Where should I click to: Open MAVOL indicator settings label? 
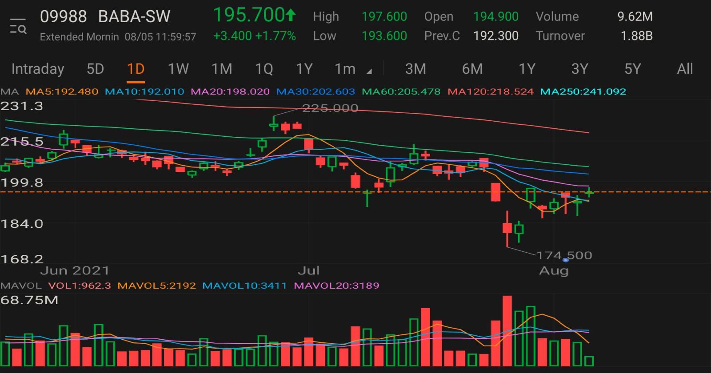point(21,286)
